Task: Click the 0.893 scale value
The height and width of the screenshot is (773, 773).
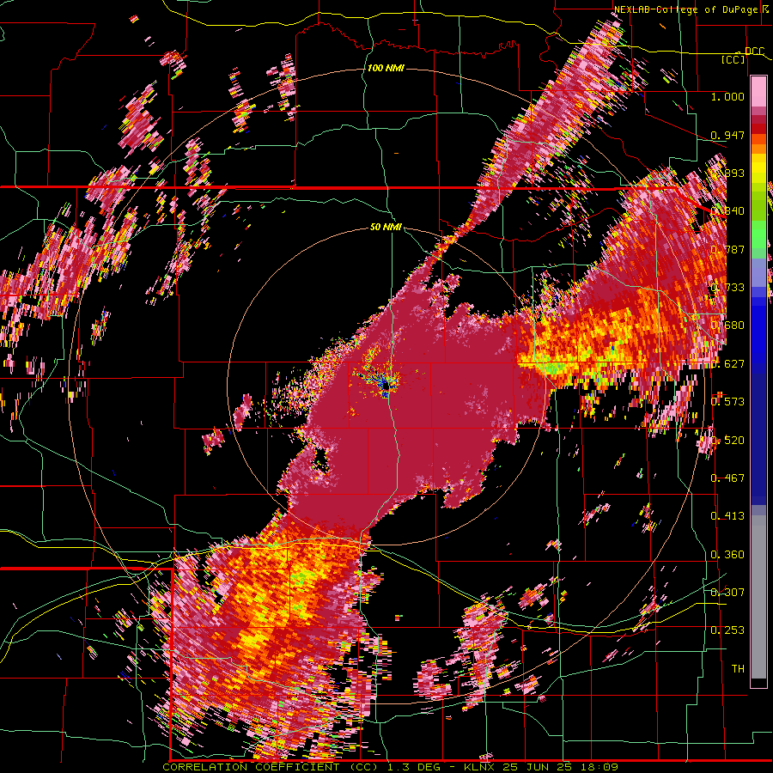Action: click(x=727, y=173)
